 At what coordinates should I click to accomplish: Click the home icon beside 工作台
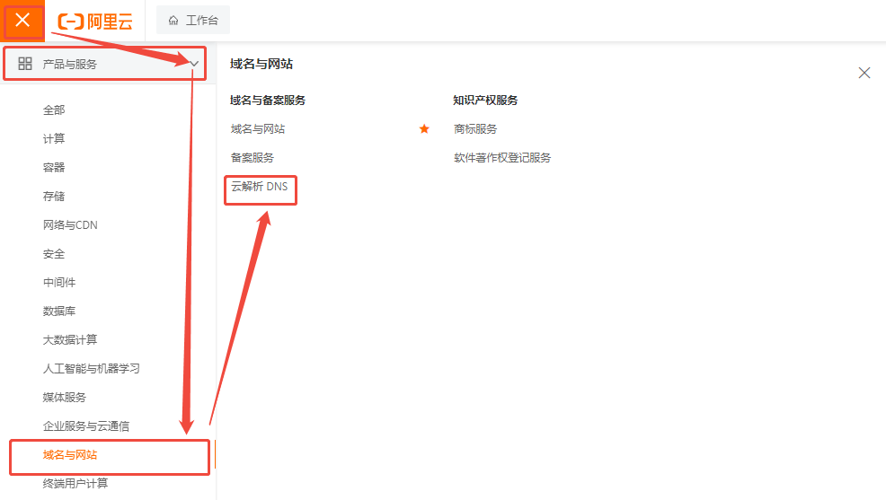(173, 21)
